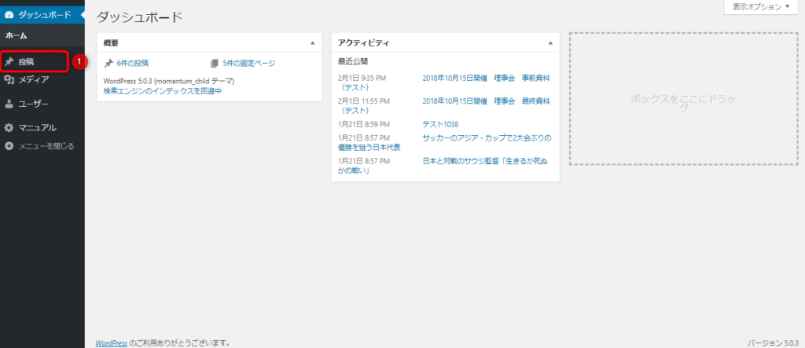Open the 表示オプション dropdown

click(x=761, y=7)
